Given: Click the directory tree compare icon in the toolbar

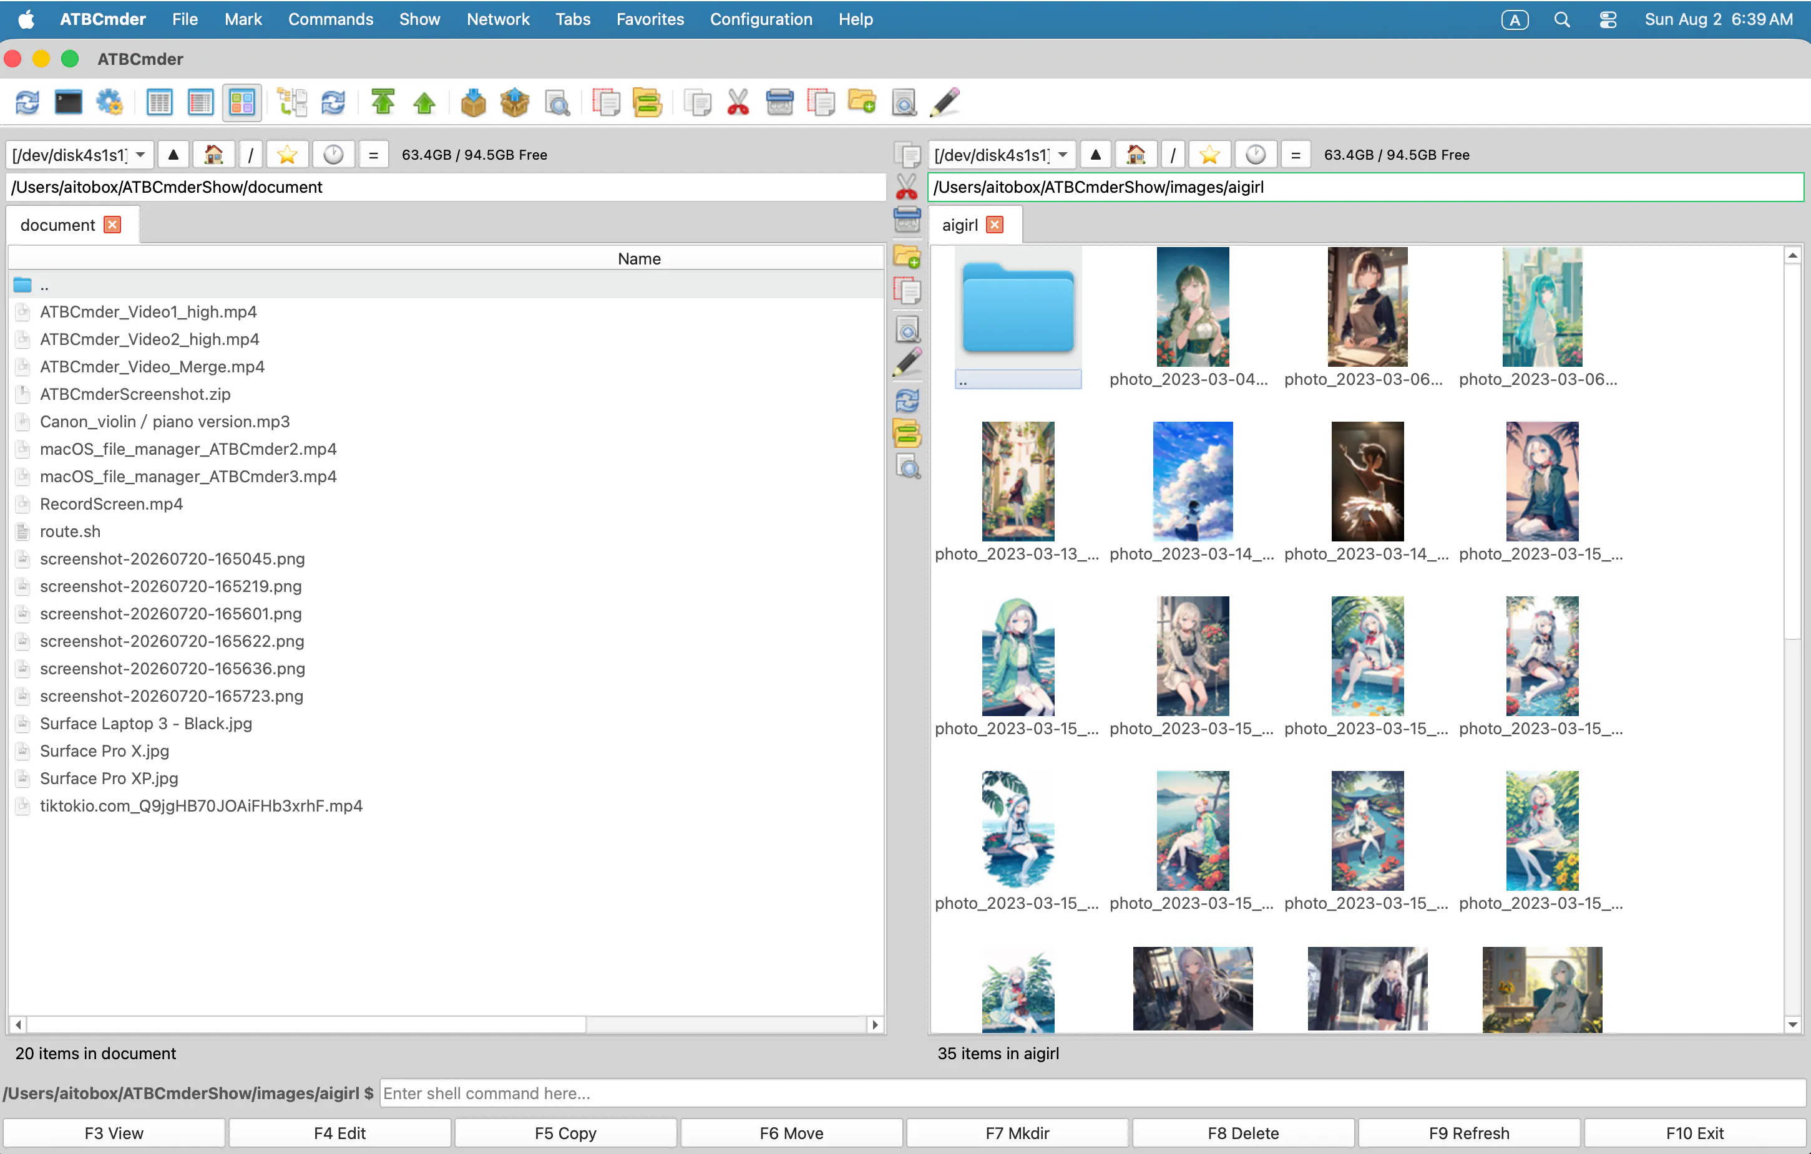Looking at the screenshot, I should tap(292, 102).
